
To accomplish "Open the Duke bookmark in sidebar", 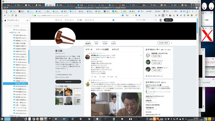I will 20,94.
